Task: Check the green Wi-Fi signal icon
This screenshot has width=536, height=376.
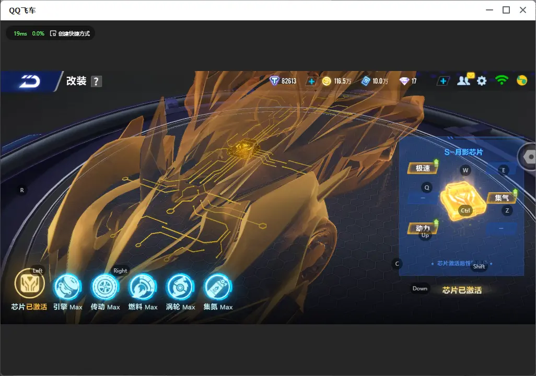Action: pos(502,80)
